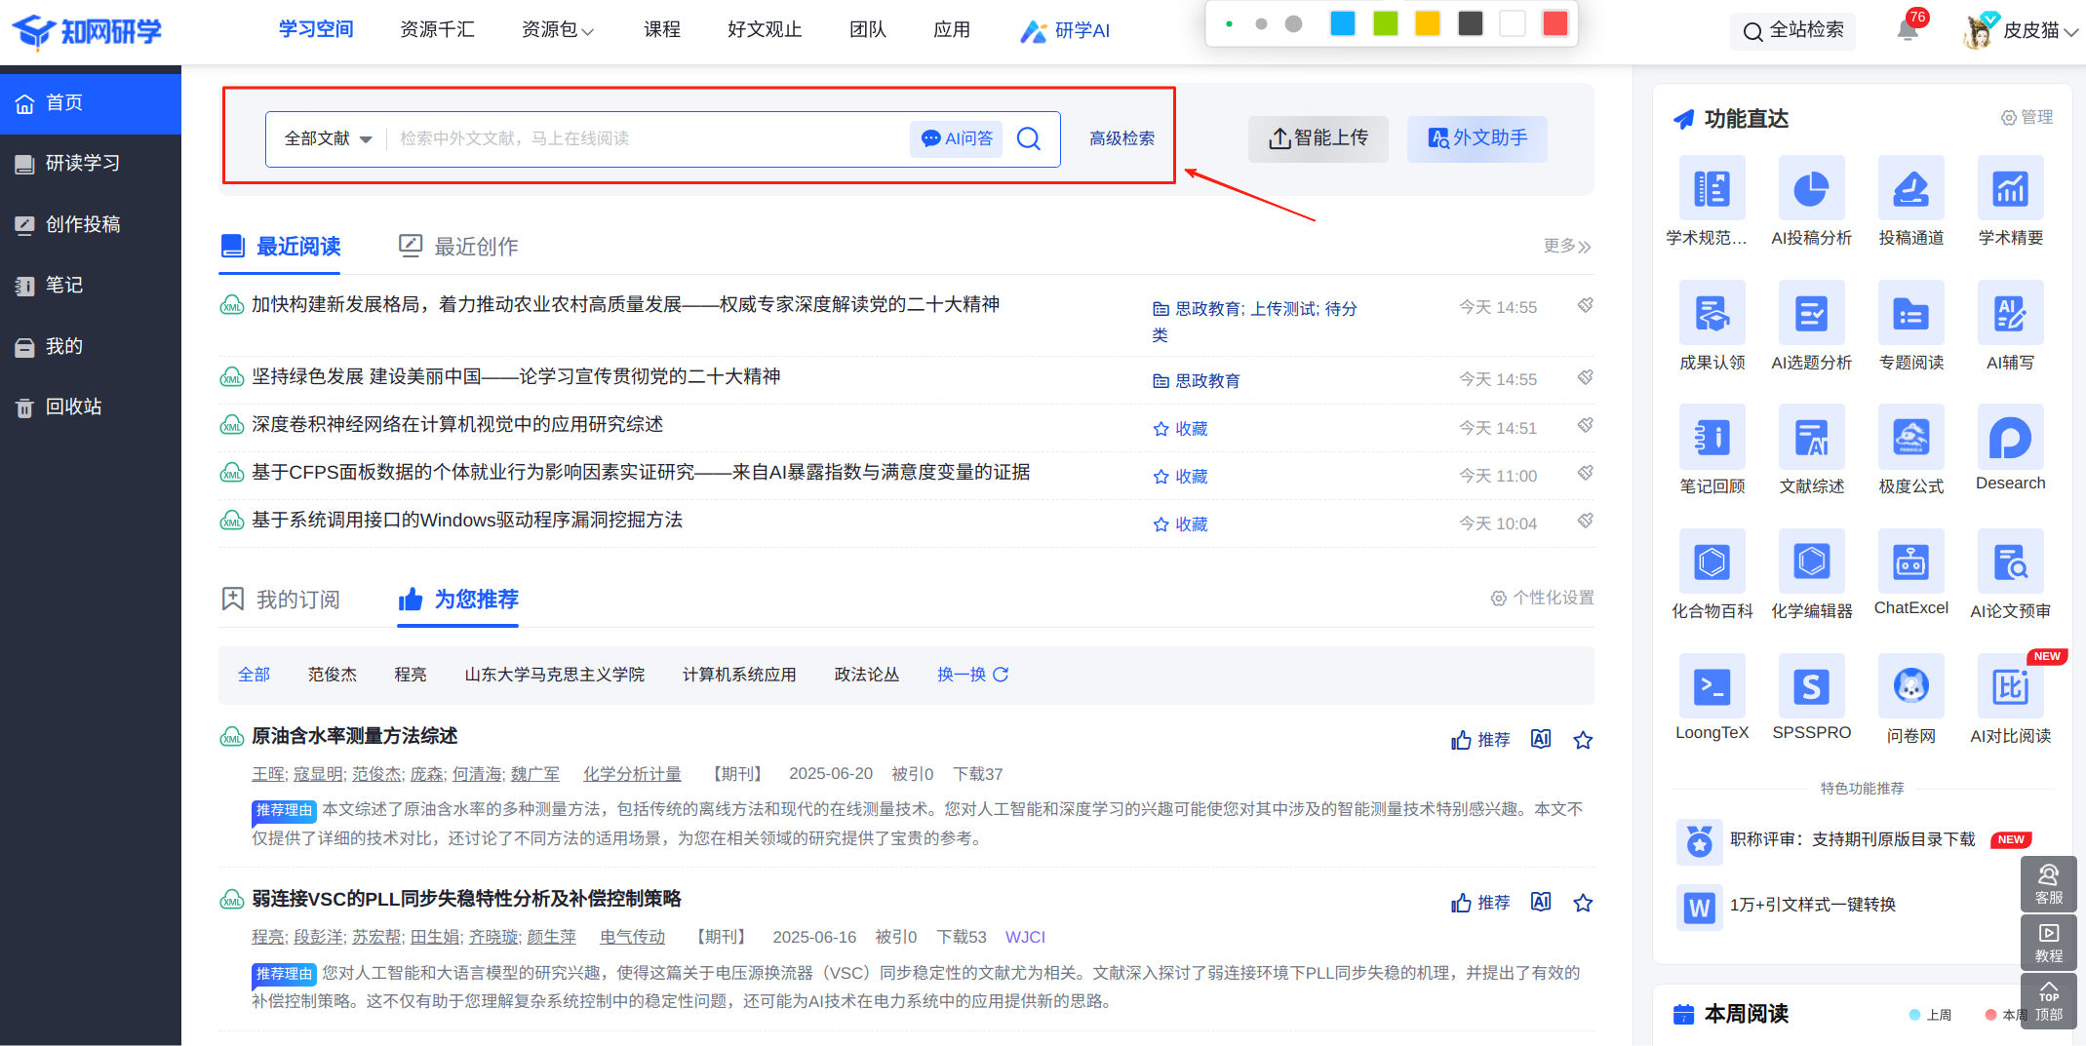Toggle 收藏 for 深度卷积神经网络 article
Screen dimensions: 2086x1046
pos(1180,429)
